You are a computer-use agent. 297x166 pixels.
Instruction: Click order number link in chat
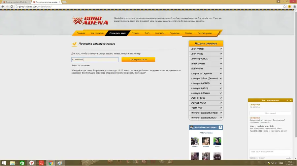coord(257,131)
